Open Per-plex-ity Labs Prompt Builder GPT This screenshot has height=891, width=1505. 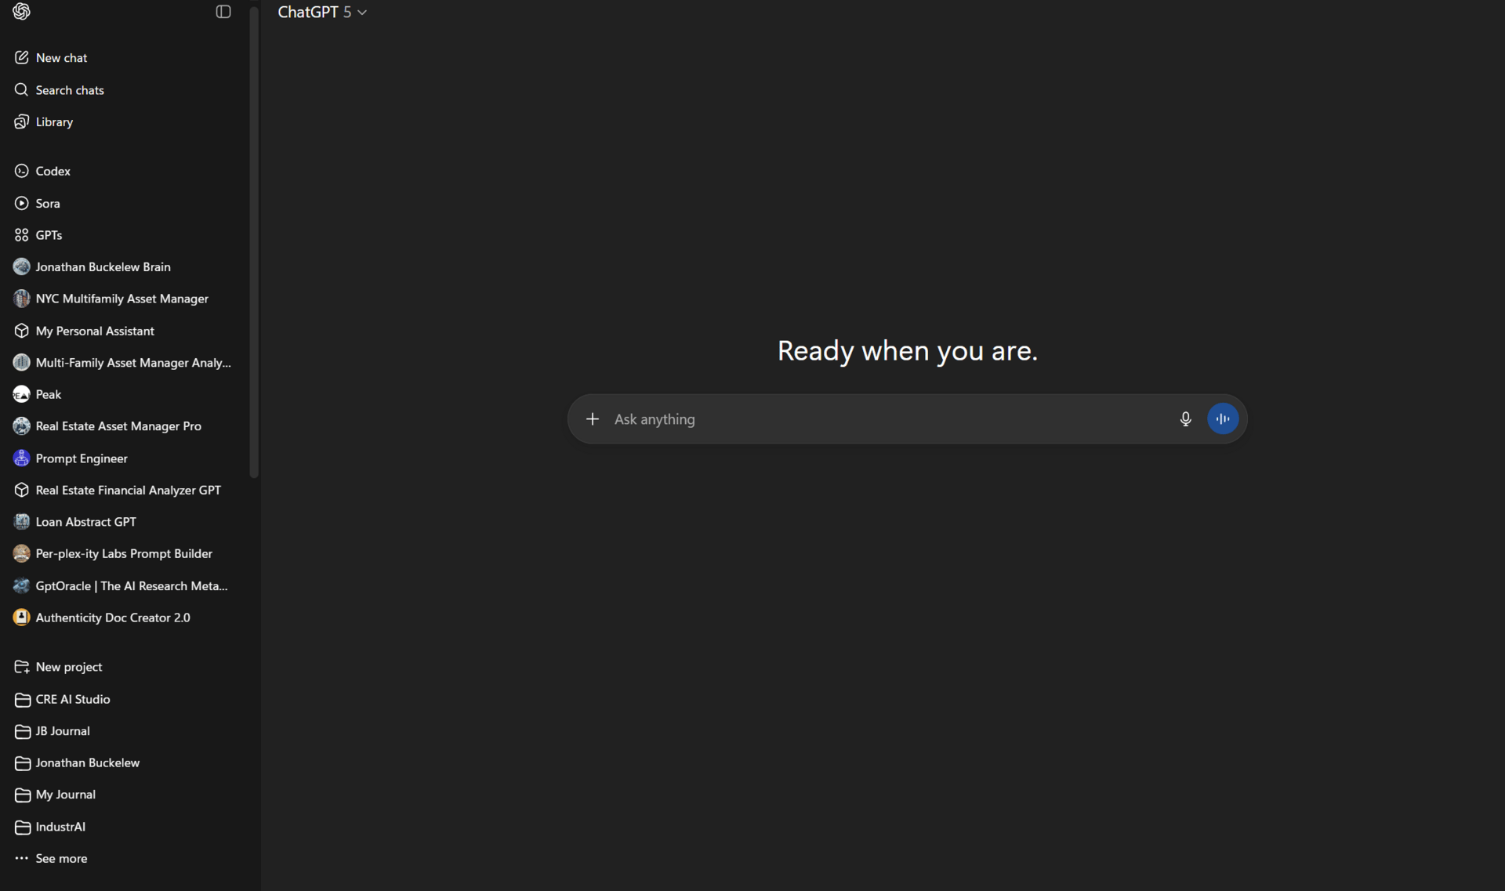click(125, 554)
